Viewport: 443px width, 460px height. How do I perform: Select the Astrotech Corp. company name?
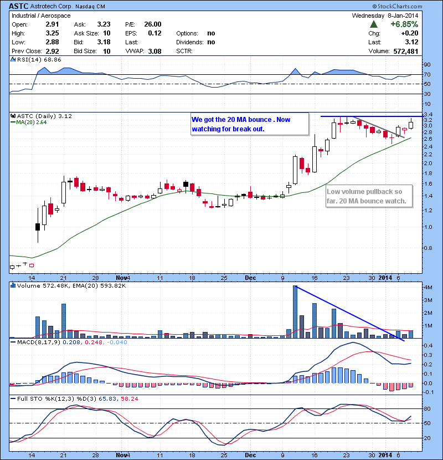point(51,7)
